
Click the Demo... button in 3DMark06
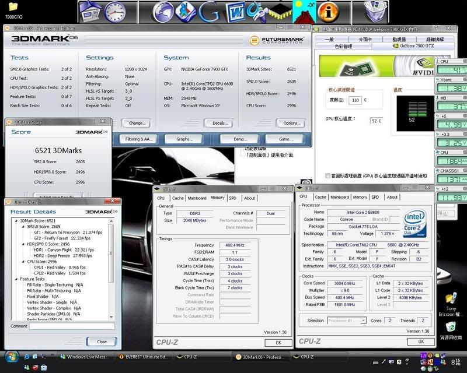pyautogui.click(x=241, y=139)
